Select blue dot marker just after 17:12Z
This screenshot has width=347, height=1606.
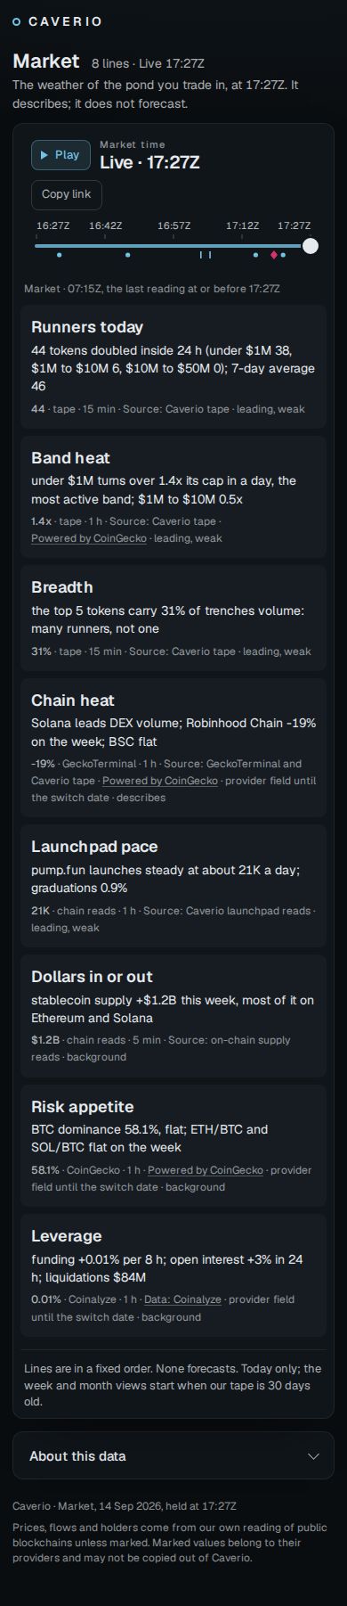click(255, 255)
